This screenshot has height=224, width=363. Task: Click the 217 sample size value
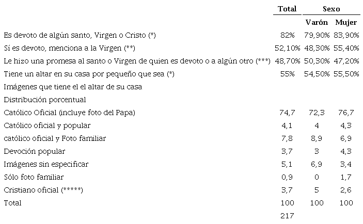[x=287, y=216]
